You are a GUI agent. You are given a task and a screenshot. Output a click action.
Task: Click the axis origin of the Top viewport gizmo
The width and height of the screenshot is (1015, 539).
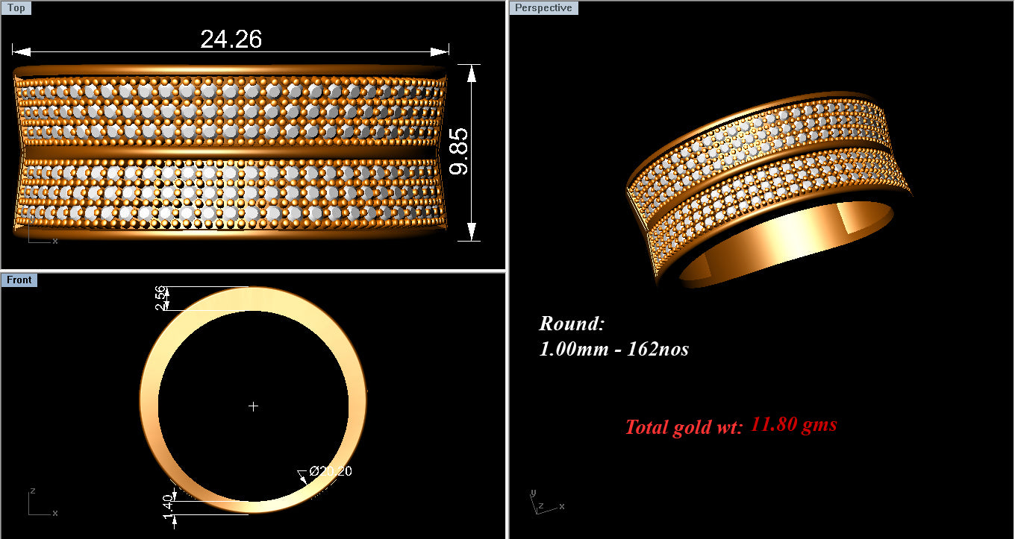[29, 242]
